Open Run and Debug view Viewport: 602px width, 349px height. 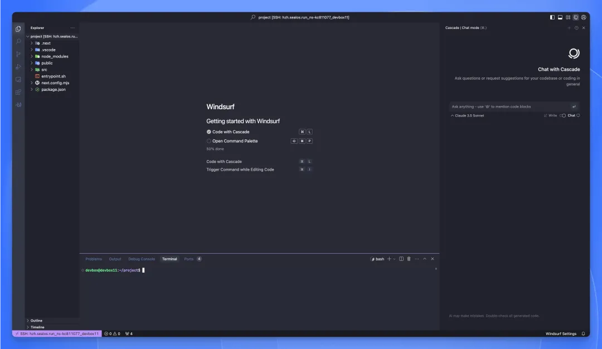tap(18, 67)
